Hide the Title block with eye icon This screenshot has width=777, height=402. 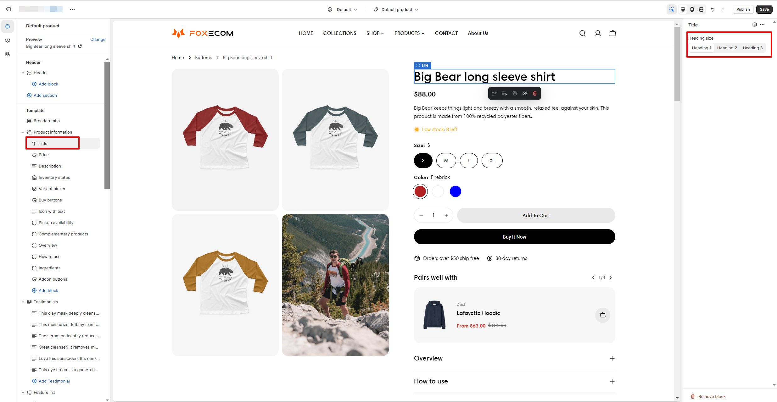tap(525, 93)
